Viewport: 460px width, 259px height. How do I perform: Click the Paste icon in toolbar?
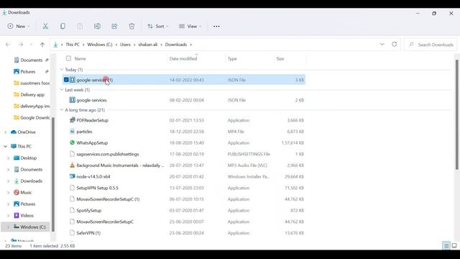pyautogui.click(x=80, y=26)
